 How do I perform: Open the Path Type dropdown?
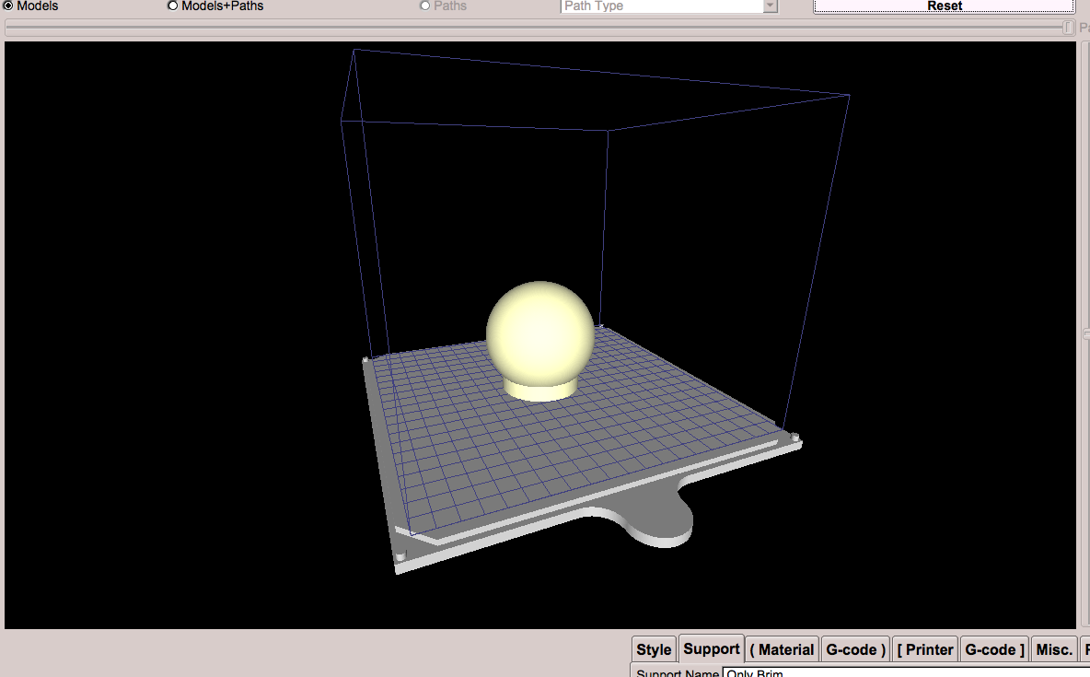(661, 6)
